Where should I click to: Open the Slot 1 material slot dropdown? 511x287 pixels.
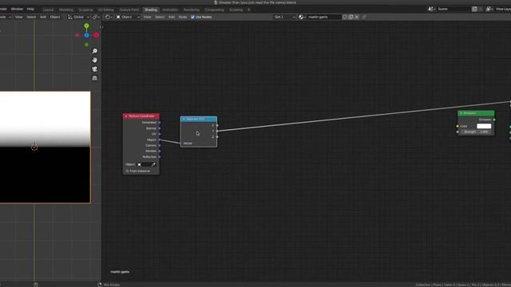coord(284,17)
